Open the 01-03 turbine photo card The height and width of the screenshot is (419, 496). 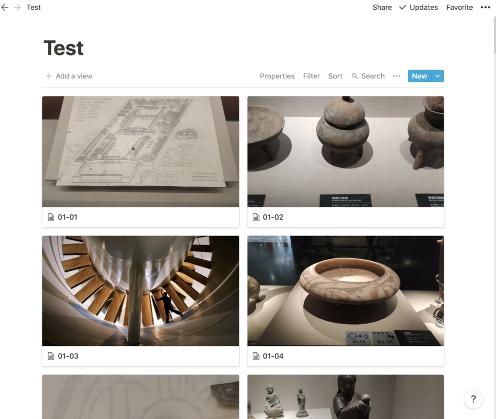(140, 301)
